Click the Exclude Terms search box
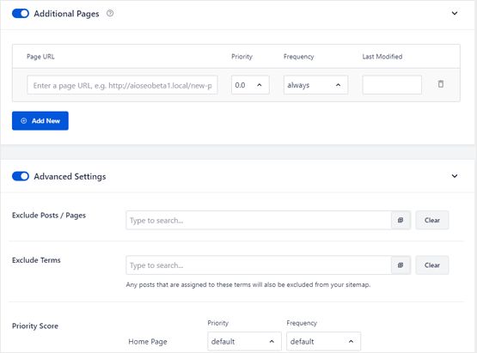Screen dimensions: 477x353 pyautogui.click(x=259, y=265)
